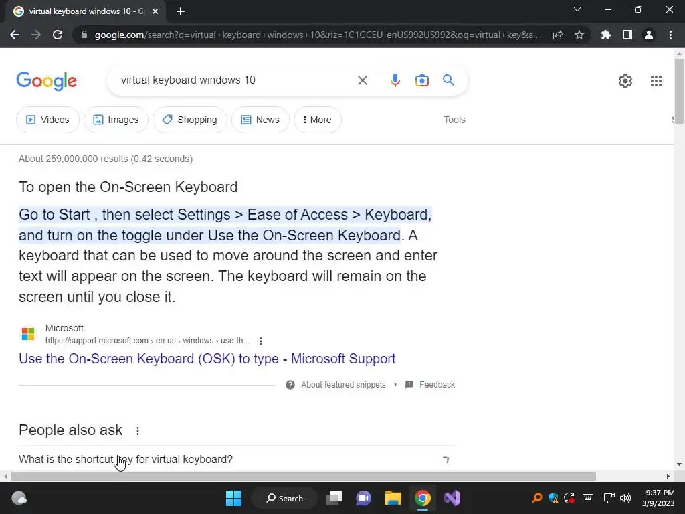Viewport: 685px width, 514px height.
Task: Open the tab search chevron
Action: (577, 9)
